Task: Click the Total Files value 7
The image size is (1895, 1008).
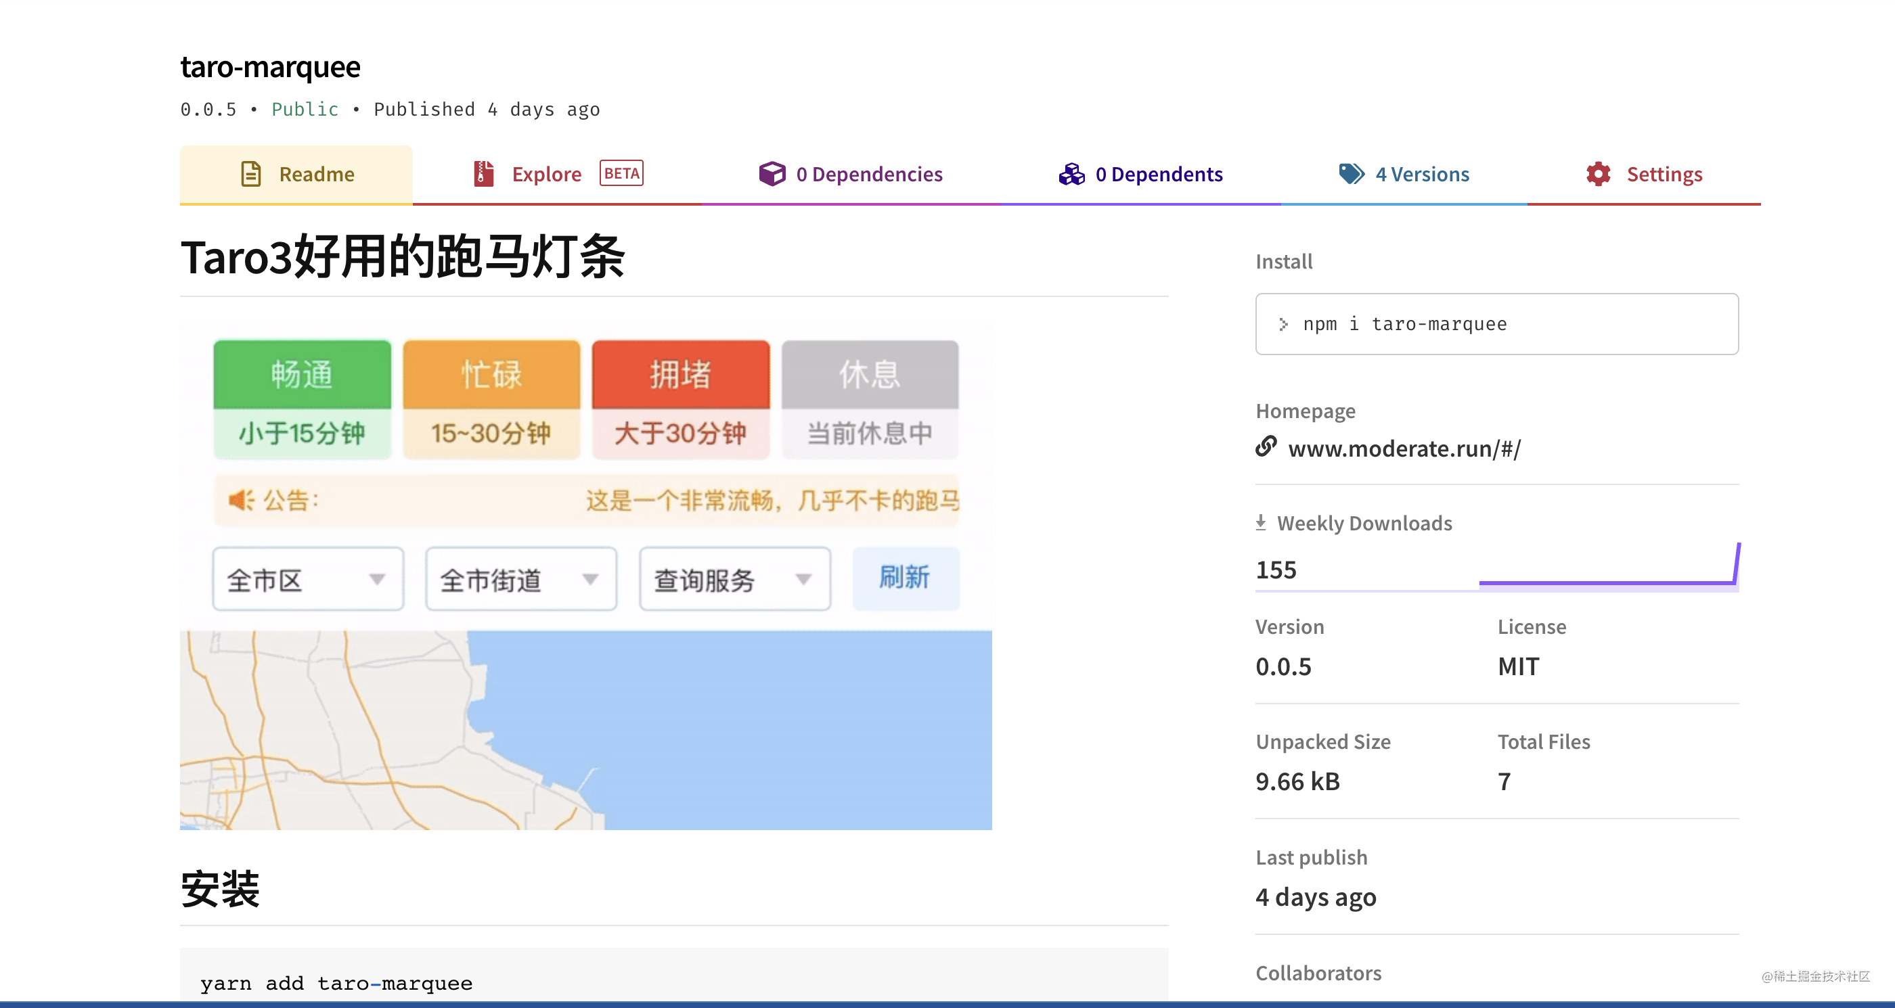Action: pyautogui.click(x=1504, y=781)
